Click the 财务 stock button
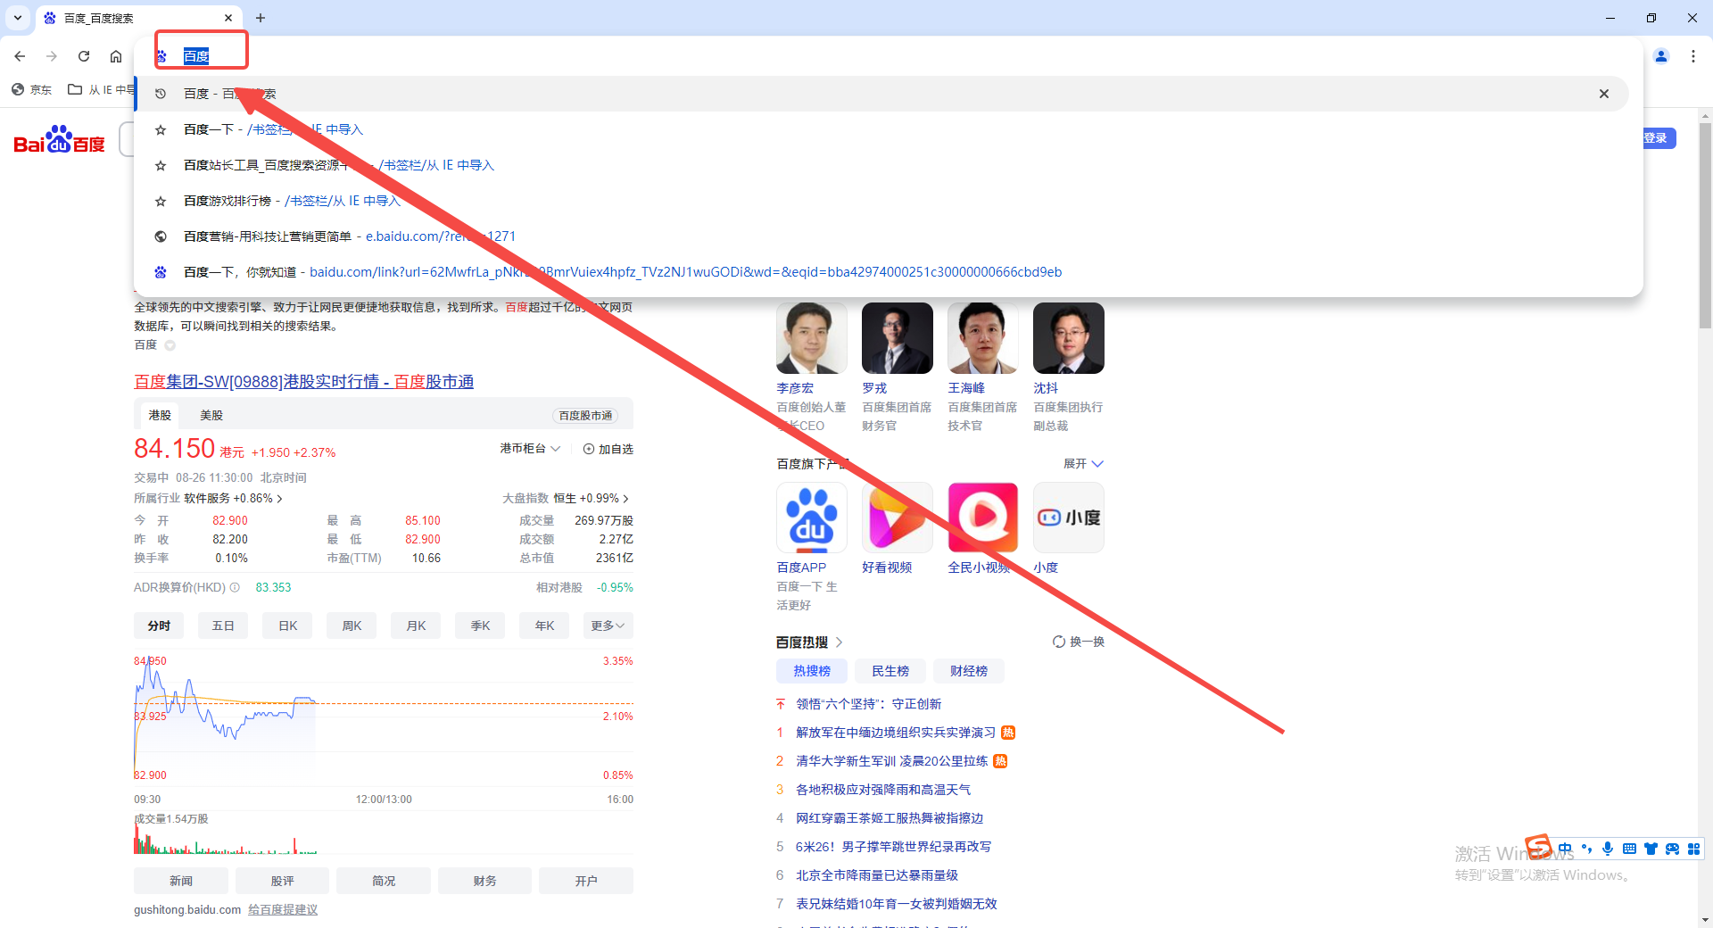Screen dimensions: 1713x928 pos(484,881)
